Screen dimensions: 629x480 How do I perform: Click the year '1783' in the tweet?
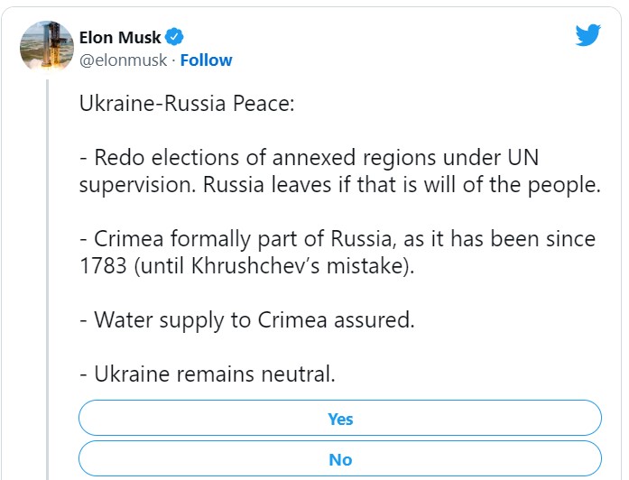pyautogui.click(x=103, y=266)
